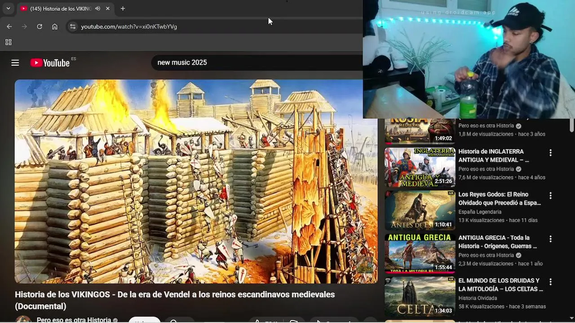Click the Vikingos video title heading

point(175,300)
